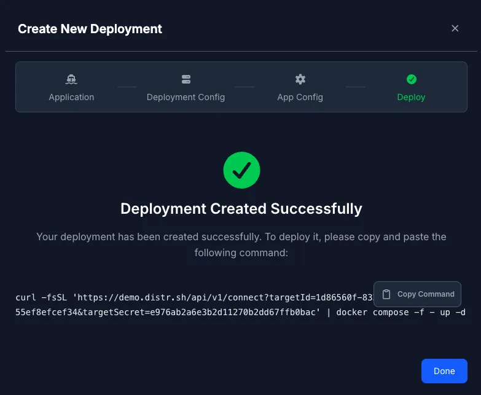Select the Deploy step label

(411, 97)
